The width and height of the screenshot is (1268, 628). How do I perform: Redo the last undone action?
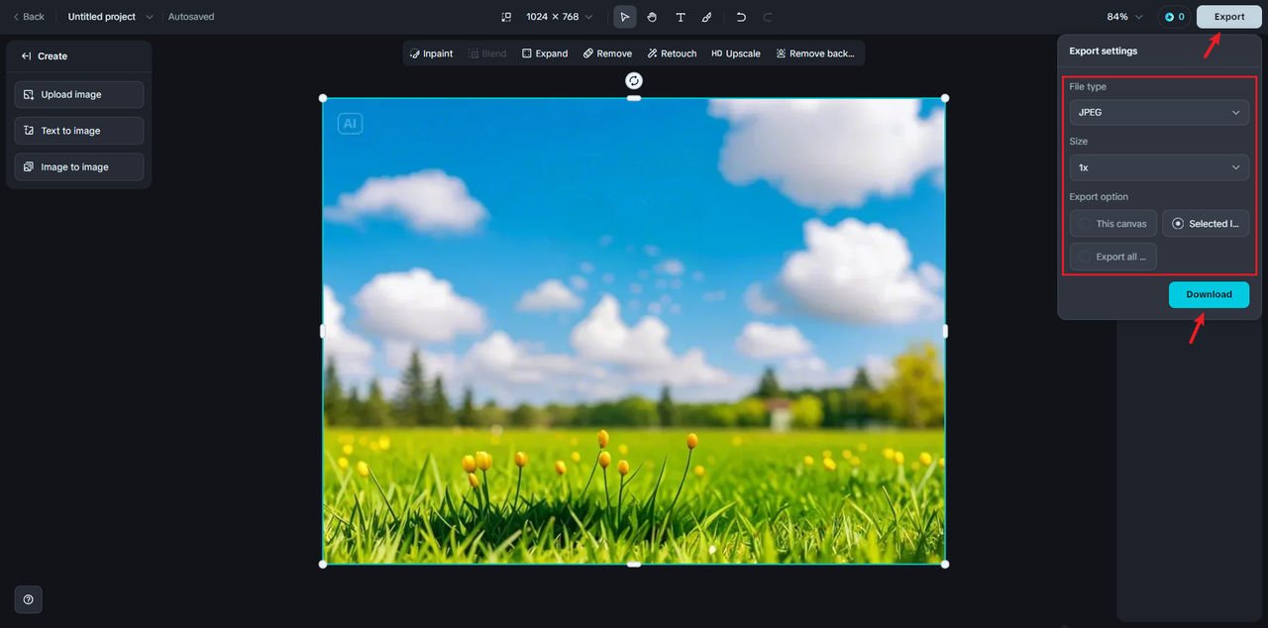coord(768,17)
